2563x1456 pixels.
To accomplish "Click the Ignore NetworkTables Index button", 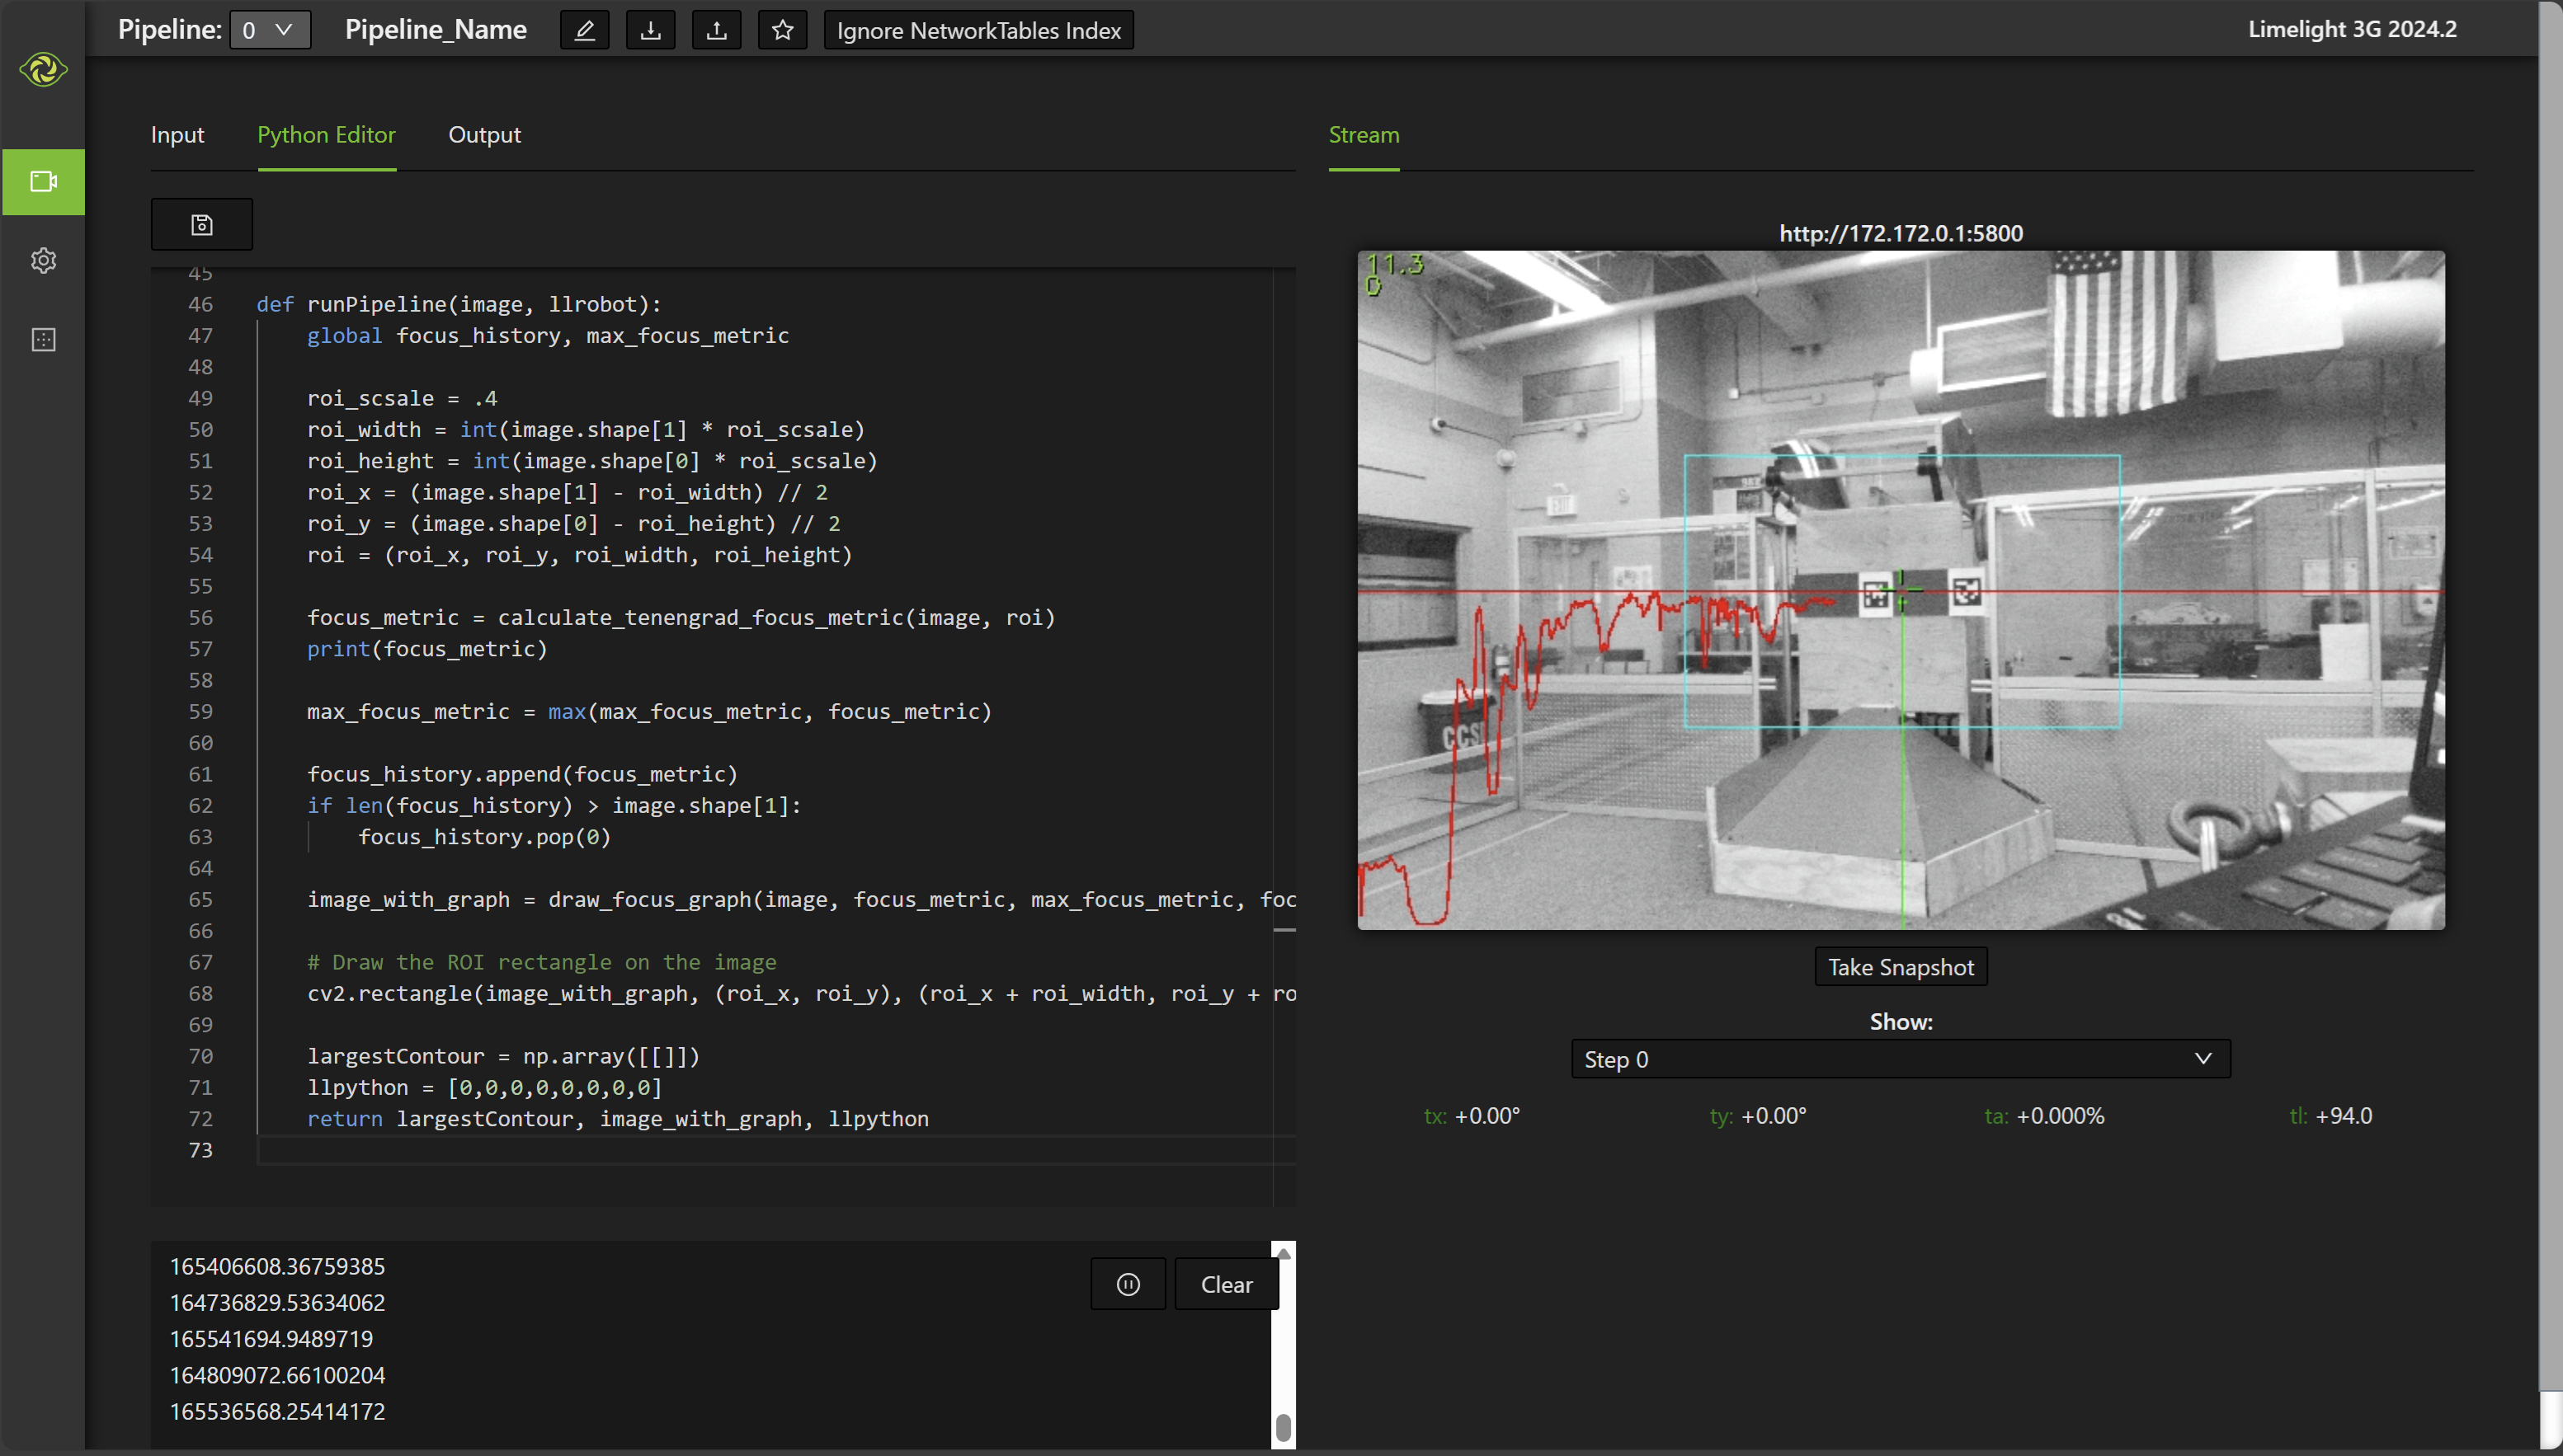I will click(x=977, y=30).
